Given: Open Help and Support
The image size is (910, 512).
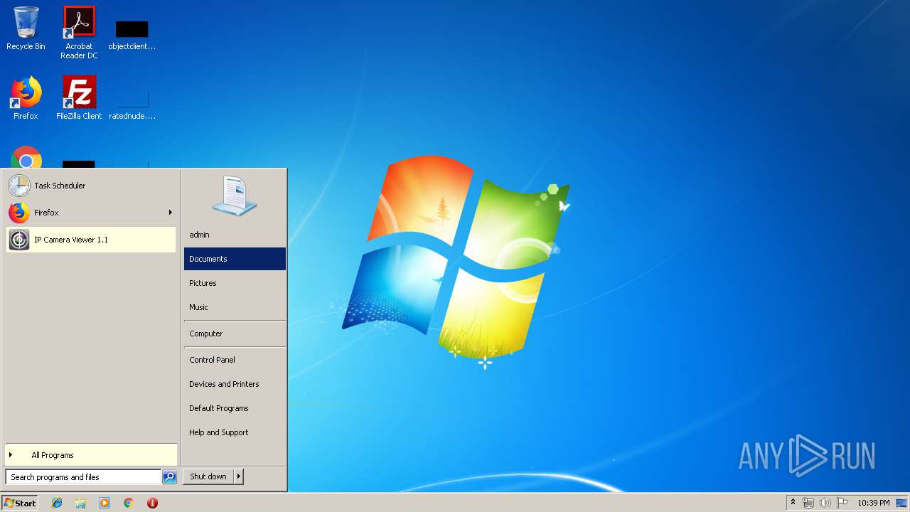Looking at the screenshot, I should 235,432.
